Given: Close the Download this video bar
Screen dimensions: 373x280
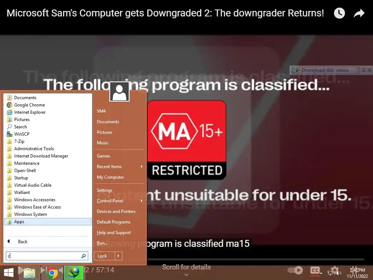Looking at the screenshot, I should (369, 70).
